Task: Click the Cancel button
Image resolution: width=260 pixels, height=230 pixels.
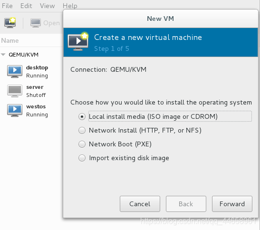Action: pos(140,204)
